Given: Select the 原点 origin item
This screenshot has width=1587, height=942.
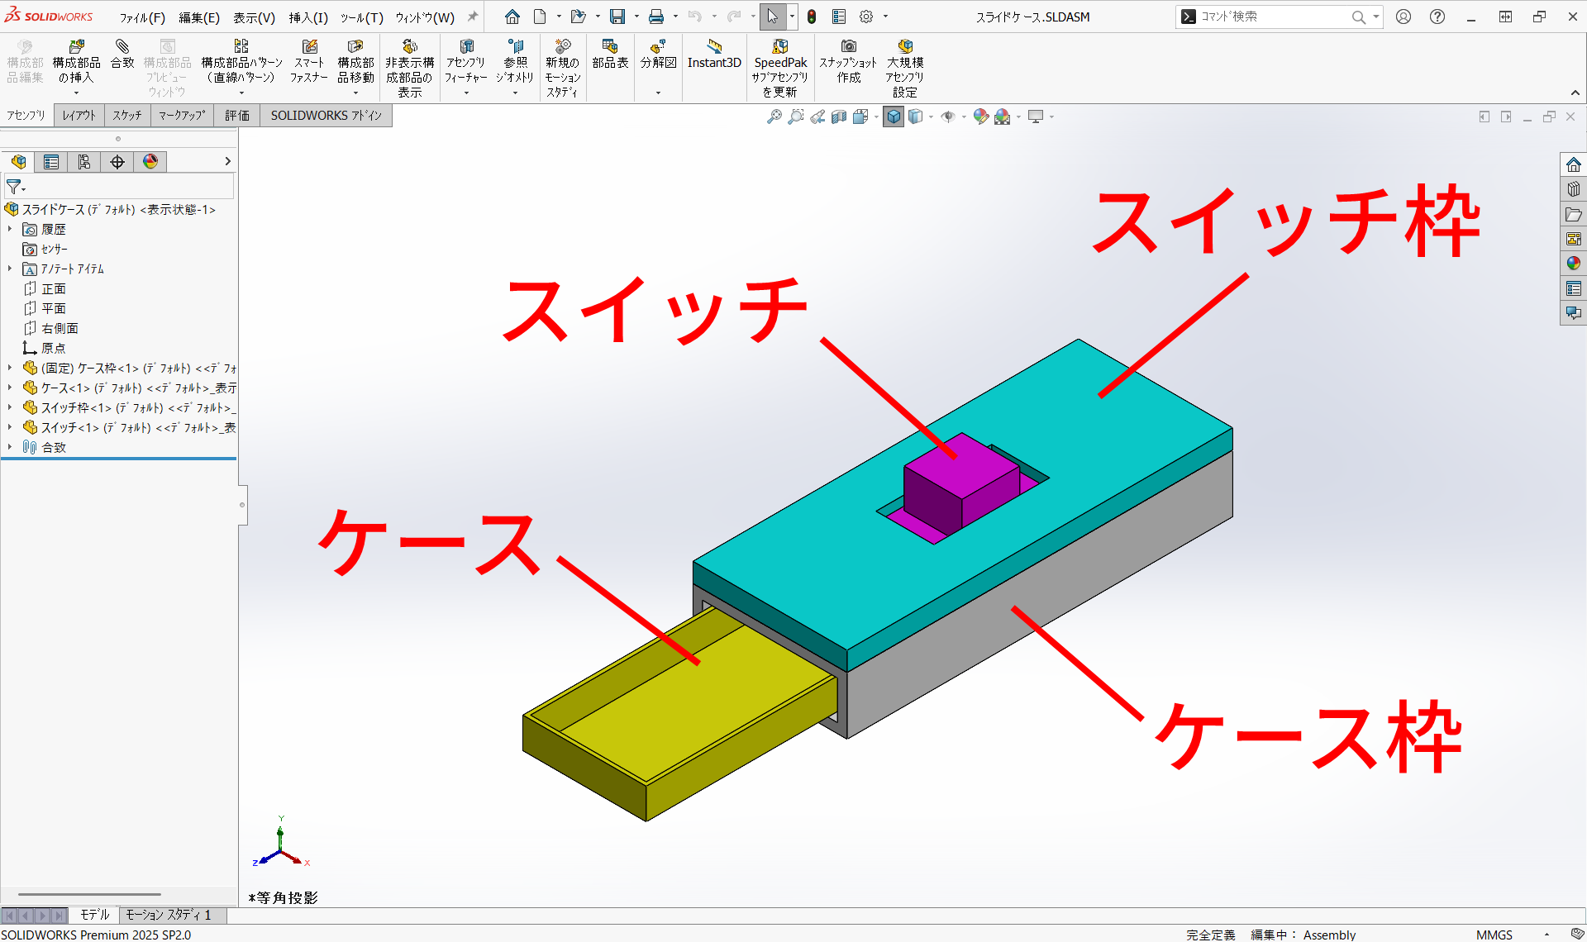Looking at the screenshot, I should [x=44, y=348].
